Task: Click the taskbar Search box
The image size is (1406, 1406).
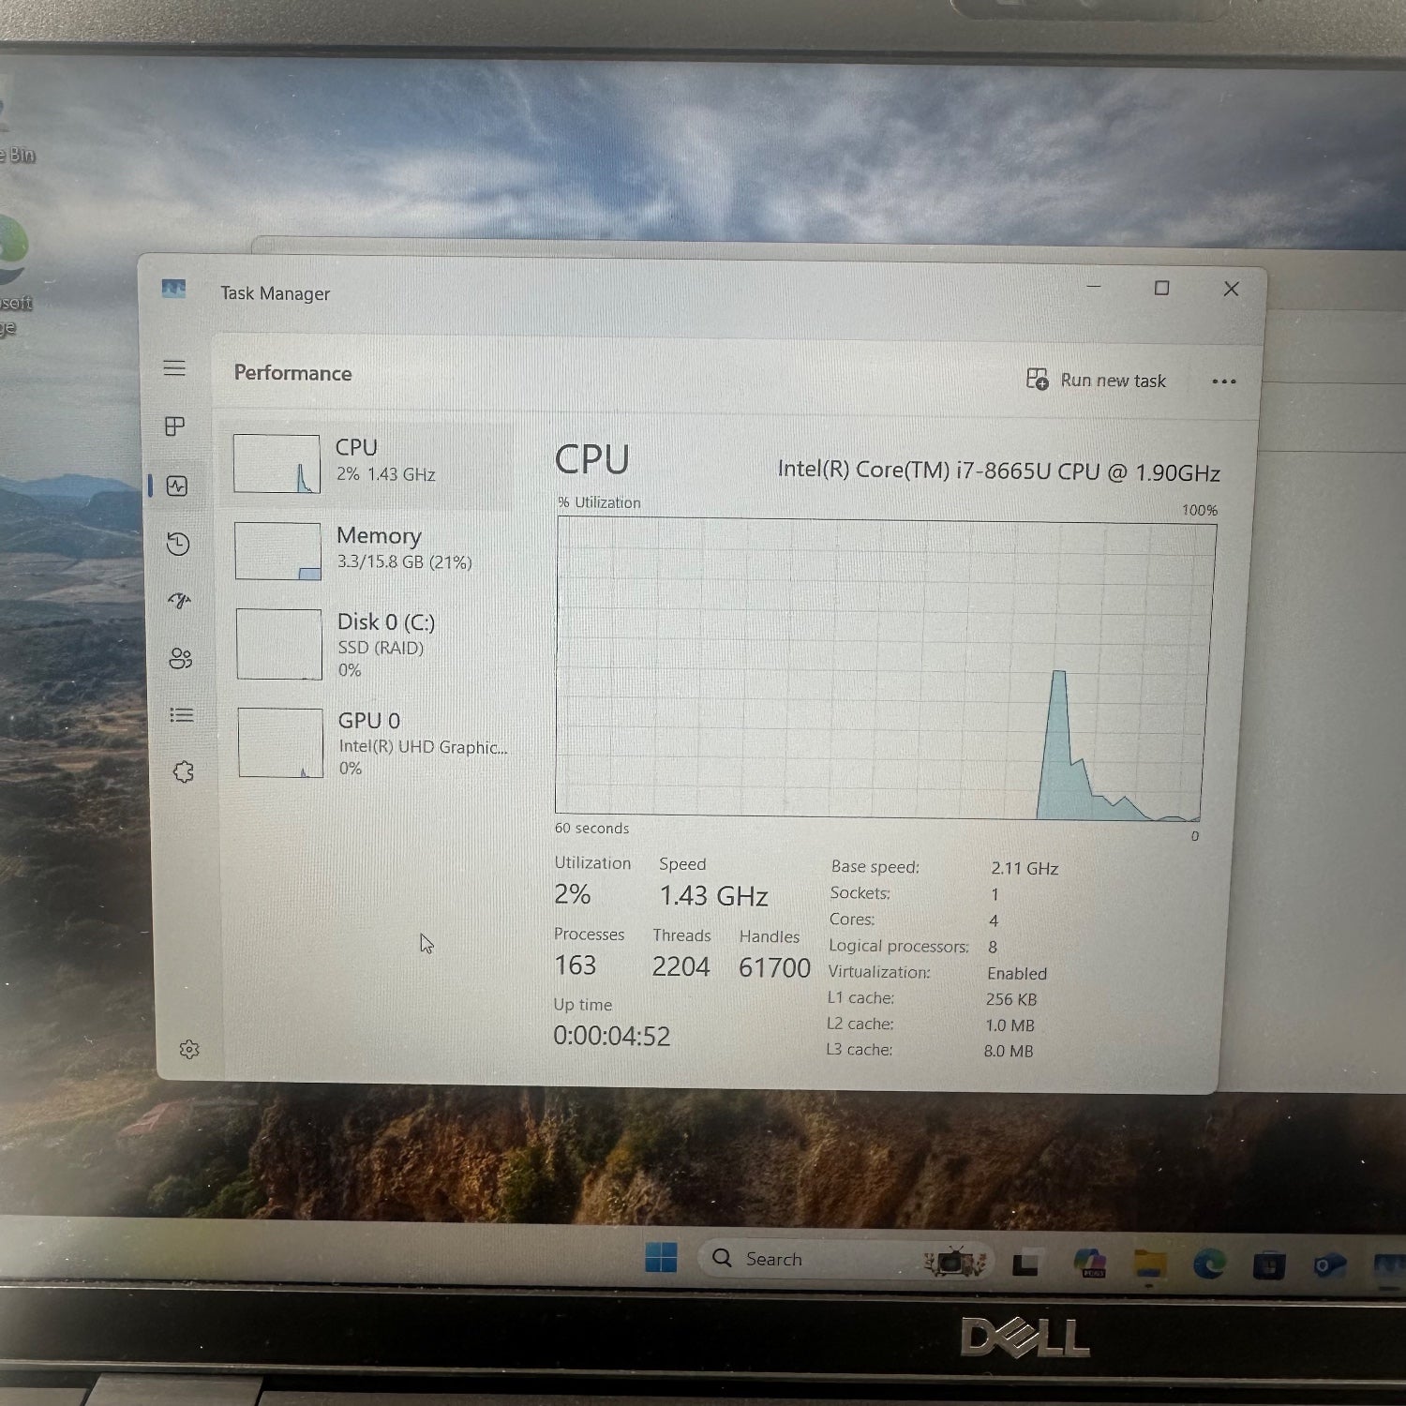Action: (806, 1259)
